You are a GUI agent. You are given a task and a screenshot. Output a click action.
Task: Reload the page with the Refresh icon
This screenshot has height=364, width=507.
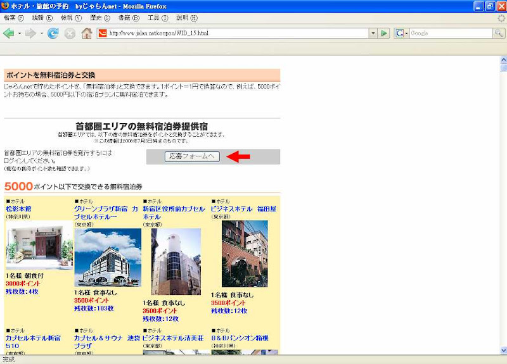(53, 33)
